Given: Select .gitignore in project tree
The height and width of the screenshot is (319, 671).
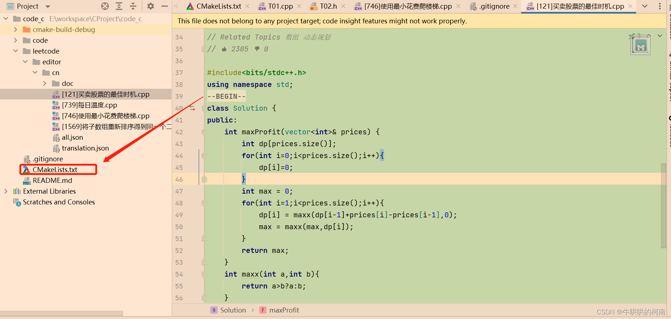Looking at the screenshot, I should pyautogui.click(x=47, y=159).
